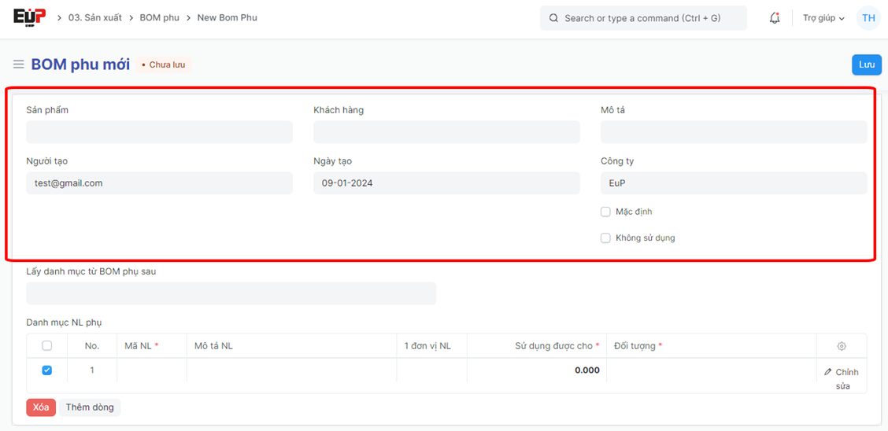This screenshot has width=888, height=431.
Task: Click the search magnifier icon
Action: pyautogui.click(x=553, y=18)
